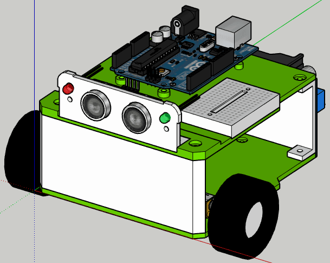Screen dimensions: 330x263
Task: Select the black DC power jack on Arduino
Action: coord(185,21)
